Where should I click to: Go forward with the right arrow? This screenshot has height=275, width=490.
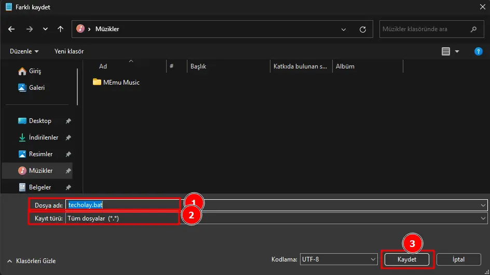[30, 29]
